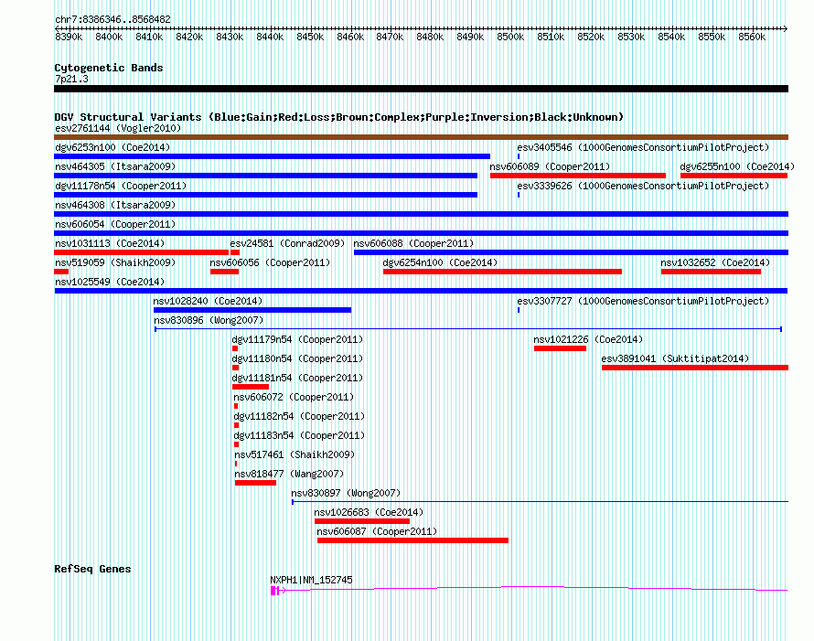Screen dimensions: 814x641
Task: Select esv24581 (Conrad2009) label
Action: pos(287,243)
